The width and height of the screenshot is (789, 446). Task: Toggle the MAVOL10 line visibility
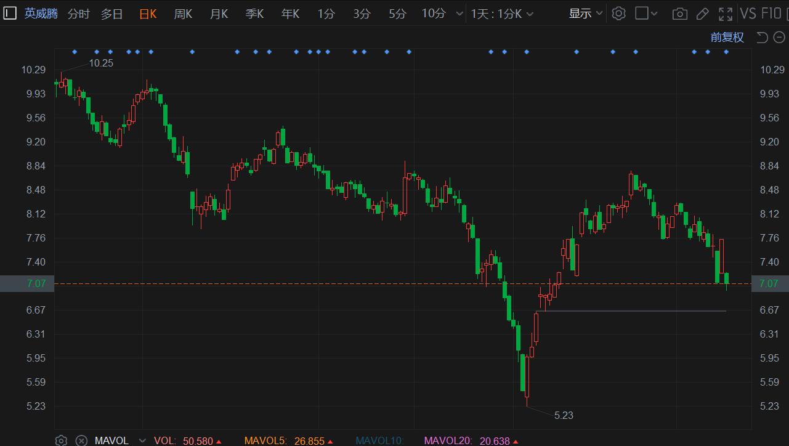click(379, 440)
